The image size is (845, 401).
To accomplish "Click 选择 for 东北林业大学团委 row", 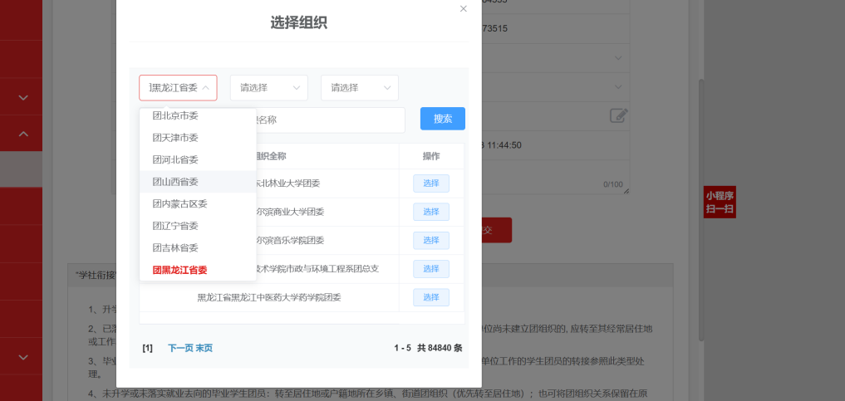I will [x=430, y=183].
